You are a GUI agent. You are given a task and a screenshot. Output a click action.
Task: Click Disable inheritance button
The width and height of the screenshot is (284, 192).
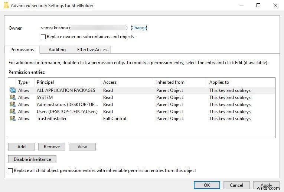pos(32,159)
